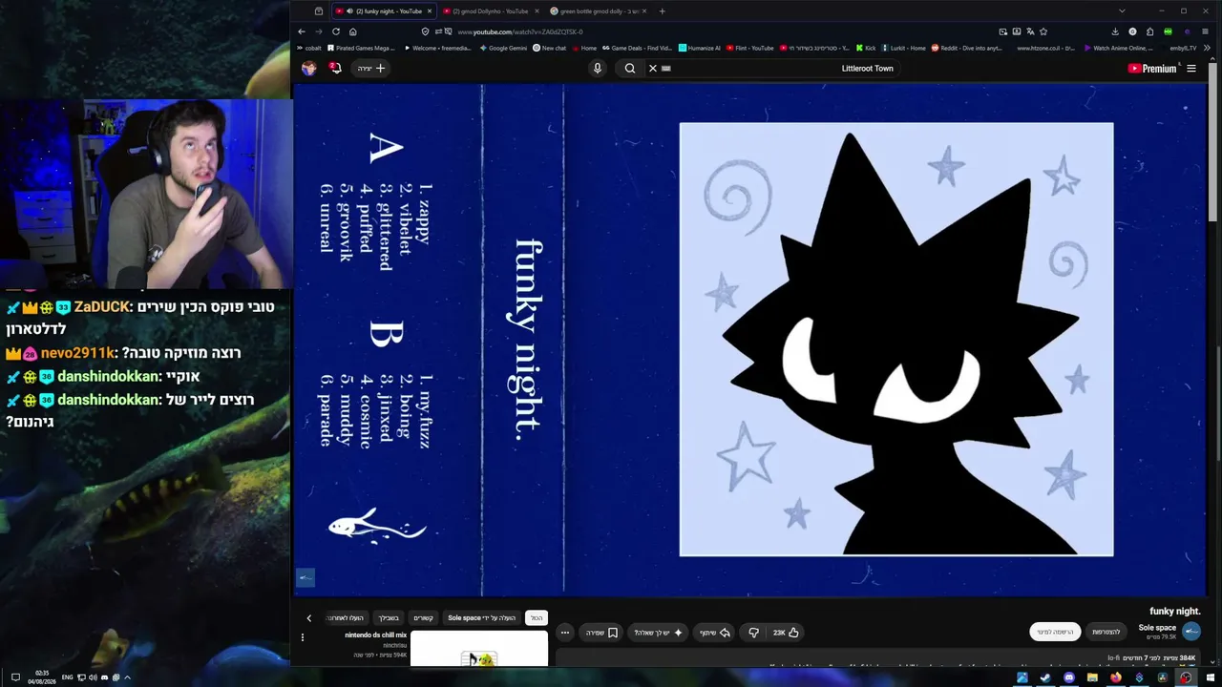Viewport: 1222px width, 687px height.
Task: Go back in browser history
Action: [x=302, y=31]
